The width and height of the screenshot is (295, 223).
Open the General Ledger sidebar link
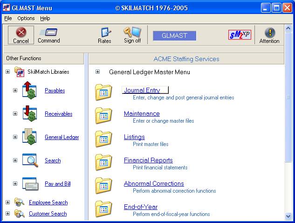tap(62, 137)
